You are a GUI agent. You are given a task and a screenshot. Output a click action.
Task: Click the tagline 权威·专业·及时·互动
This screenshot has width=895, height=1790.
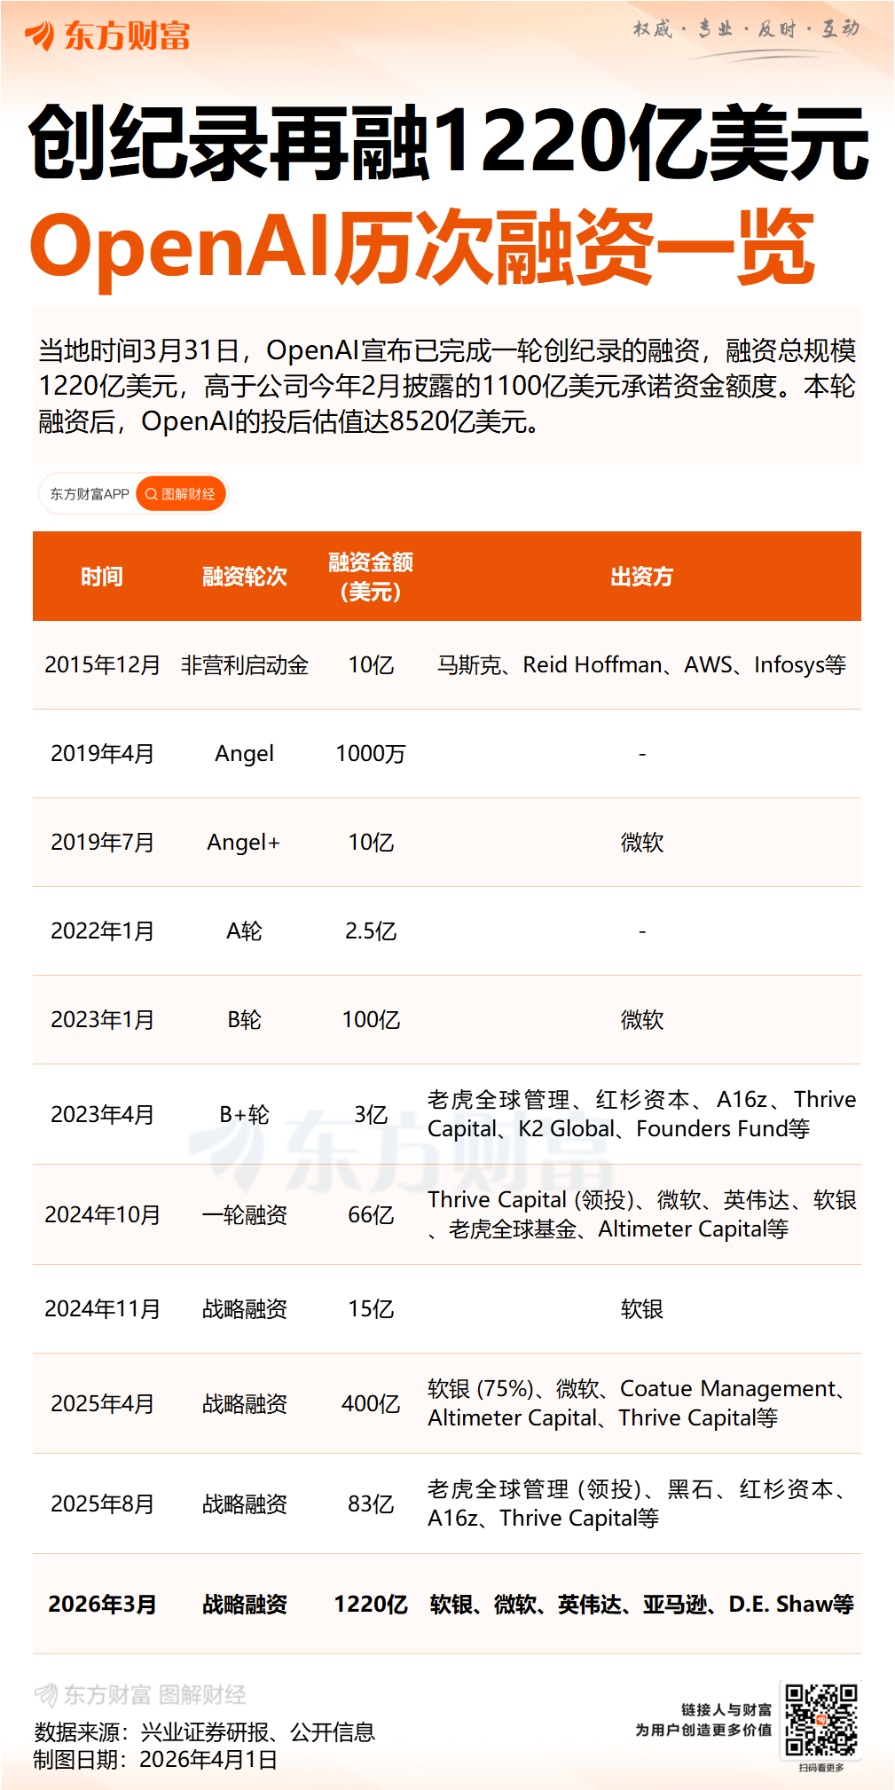click(x=746, y=29)
